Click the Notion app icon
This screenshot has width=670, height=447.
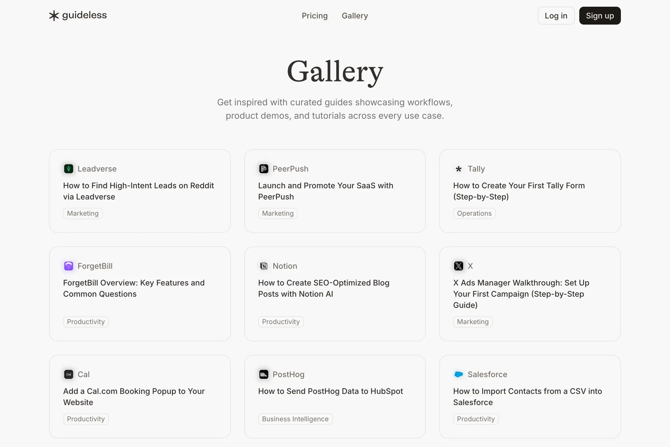(264, 266)
